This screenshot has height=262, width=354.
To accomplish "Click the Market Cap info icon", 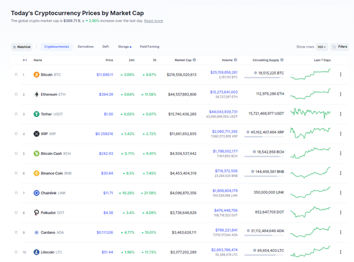I will [x=194, y=60].
